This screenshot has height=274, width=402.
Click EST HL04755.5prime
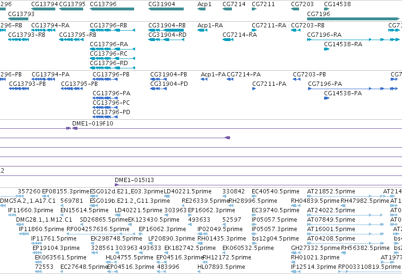coord(129,257)
